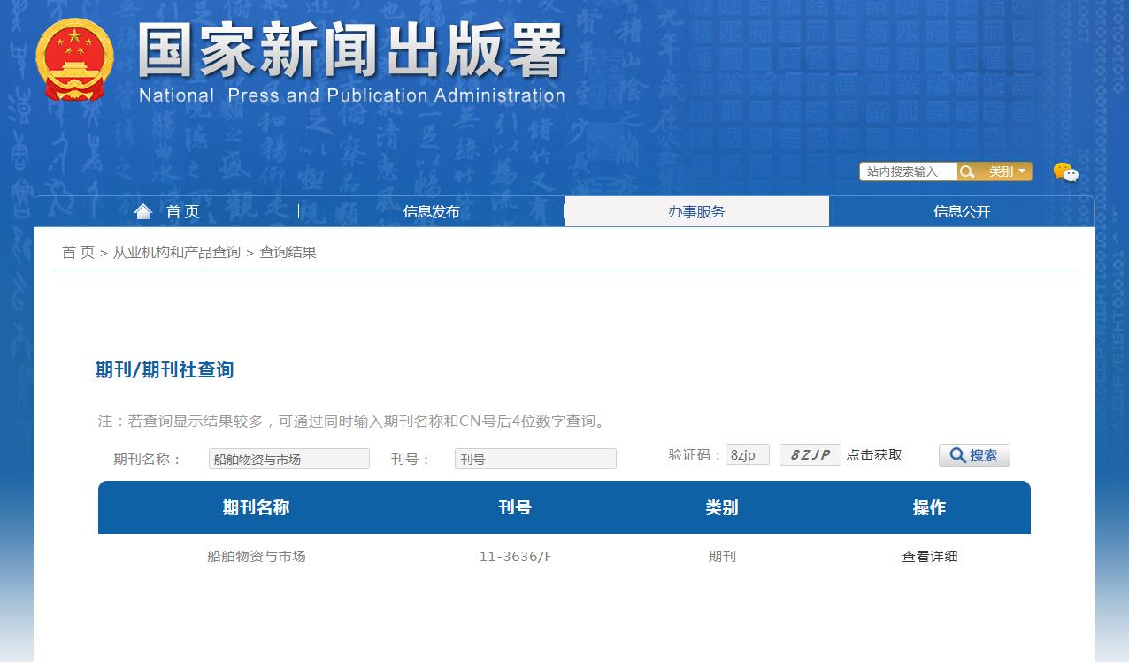Click the magnifier icon in the site search bar
1129x662 pixels.
click(968, 171)
